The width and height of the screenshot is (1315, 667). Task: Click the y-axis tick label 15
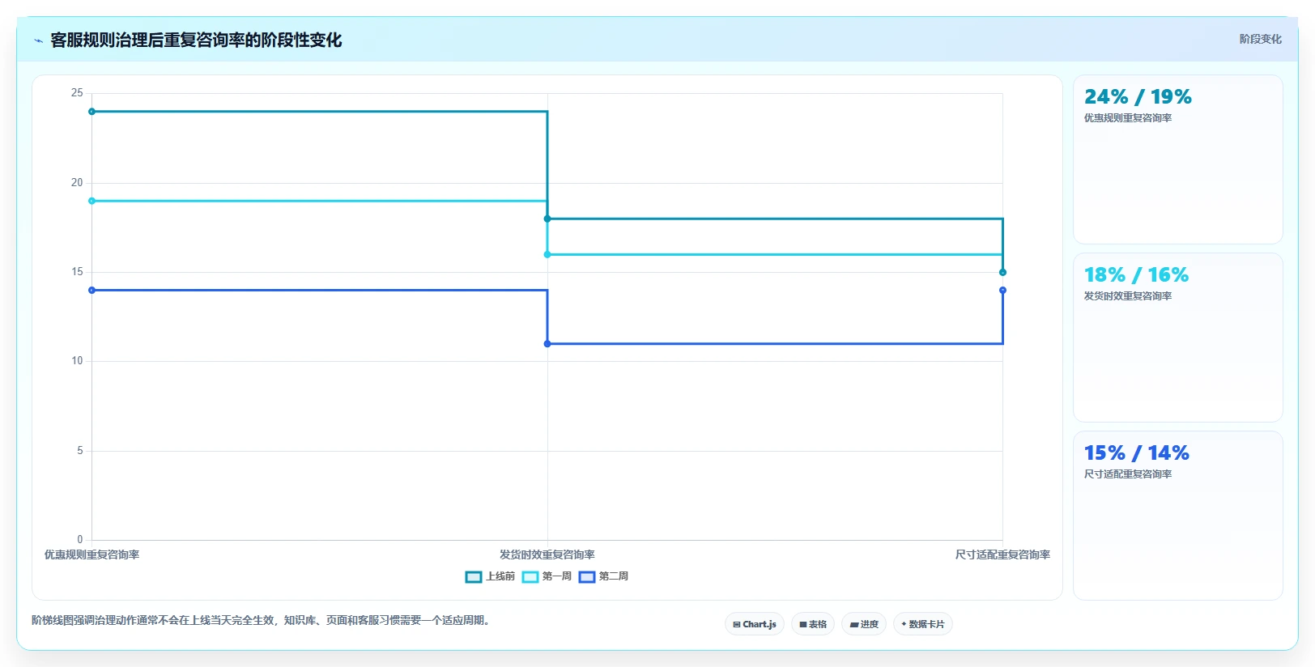point(77,272)
